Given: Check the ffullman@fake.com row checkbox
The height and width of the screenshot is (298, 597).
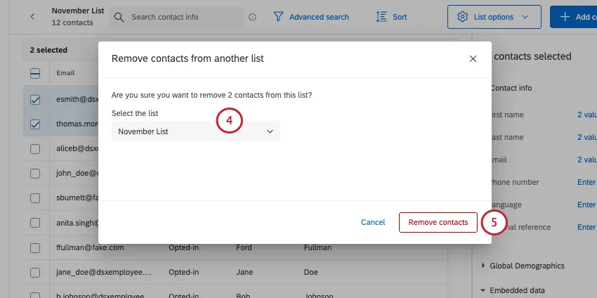Looking at the screenshot, I should coord(35,247).
